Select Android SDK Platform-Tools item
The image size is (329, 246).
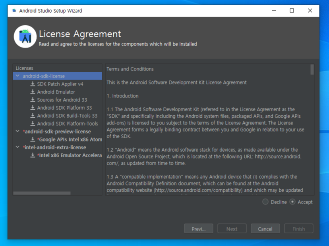[x=68, y=124]
